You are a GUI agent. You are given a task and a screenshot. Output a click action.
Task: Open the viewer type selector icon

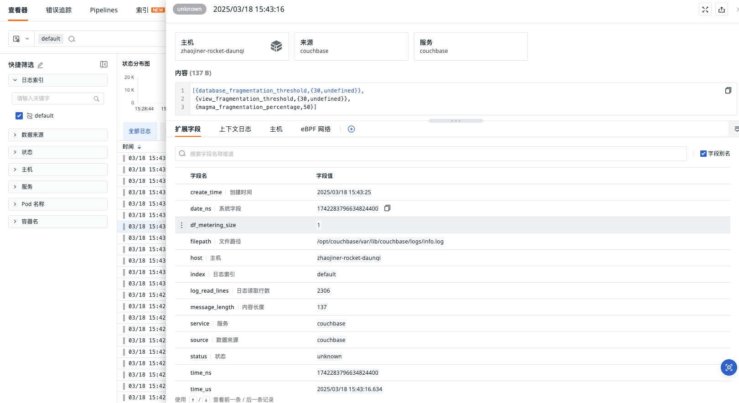[x=21, y=39]
